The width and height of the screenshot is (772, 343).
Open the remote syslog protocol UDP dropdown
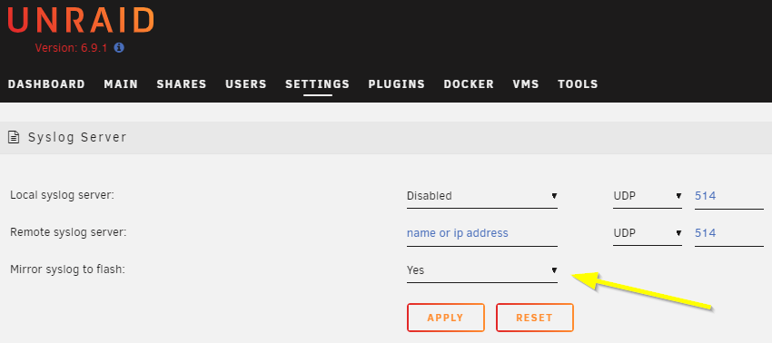pos(648,233)
